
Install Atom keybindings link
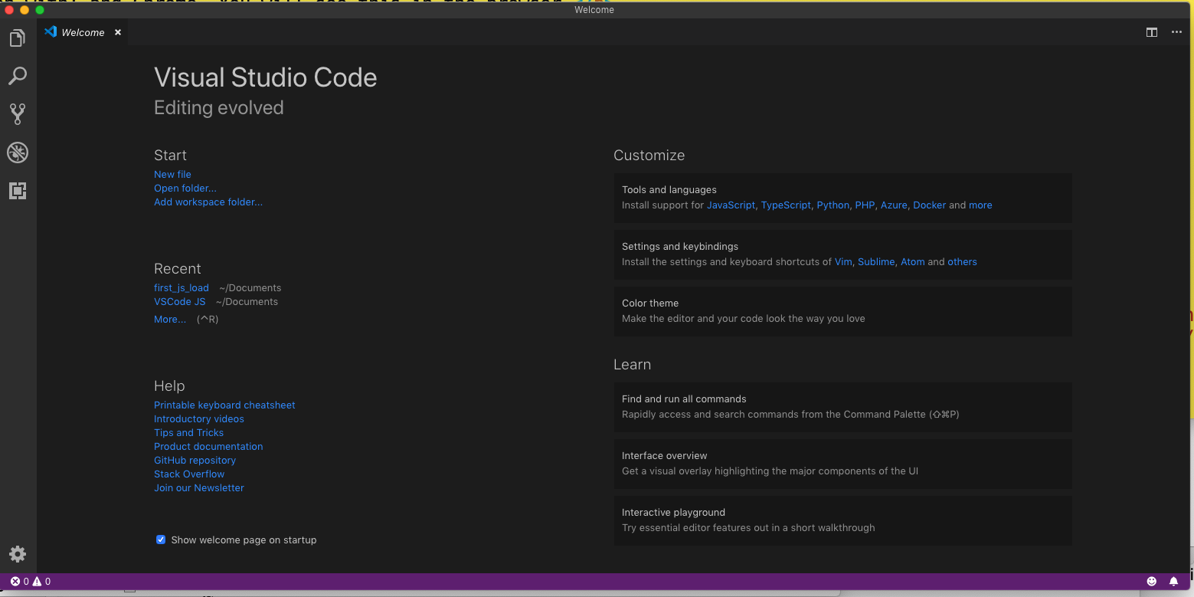pos(913,261)
